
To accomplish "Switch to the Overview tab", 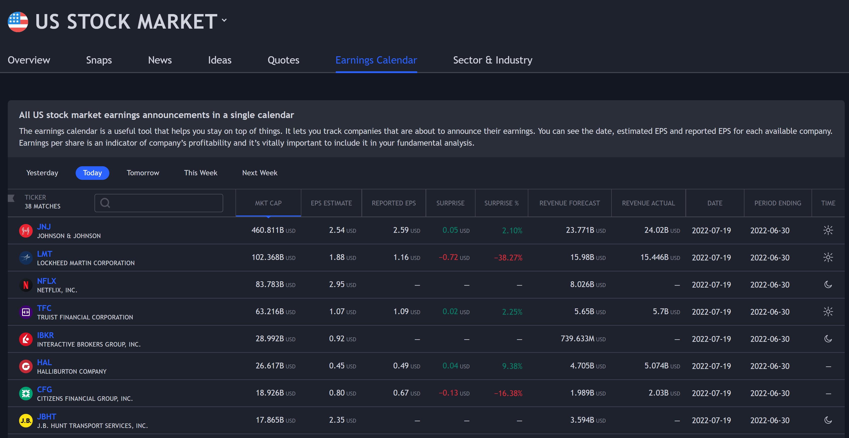I will pyautogui.click(x=29, y=60).
